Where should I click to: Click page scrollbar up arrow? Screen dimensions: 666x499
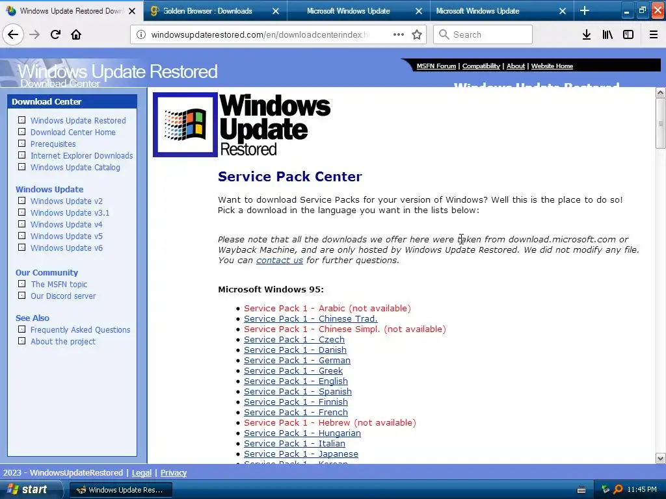(660, 92)
